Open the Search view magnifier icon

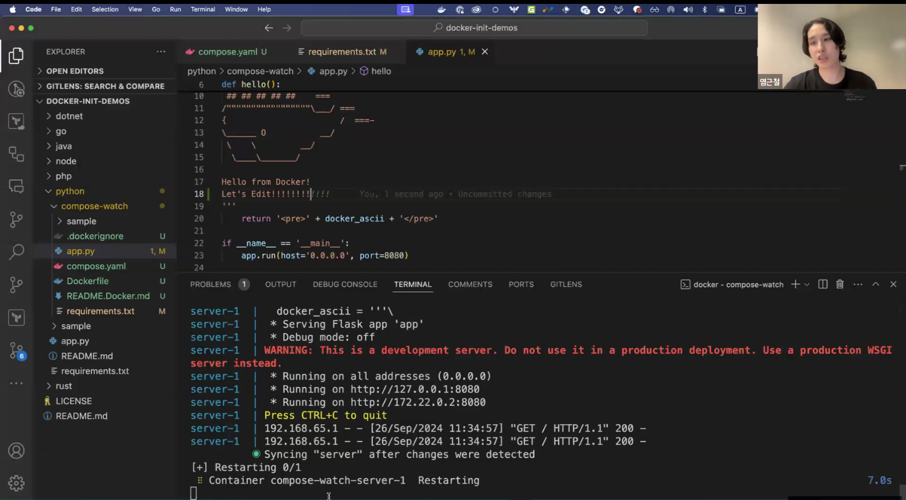click(x=16, y=252)
